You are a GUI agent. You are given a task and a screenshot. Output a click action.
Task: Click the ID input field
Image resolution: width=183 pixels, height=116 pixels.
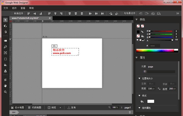[x=161, y=71]
